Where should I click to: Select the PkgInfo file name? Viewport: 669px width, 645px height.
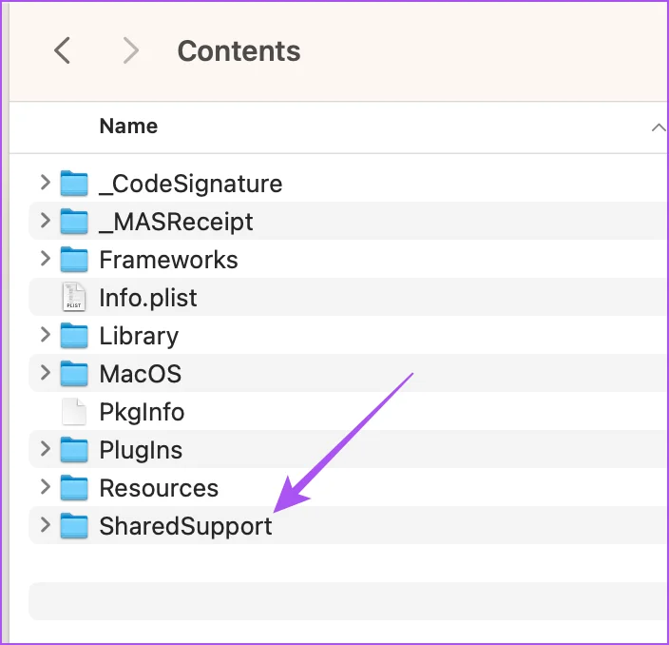click(142, 413)
